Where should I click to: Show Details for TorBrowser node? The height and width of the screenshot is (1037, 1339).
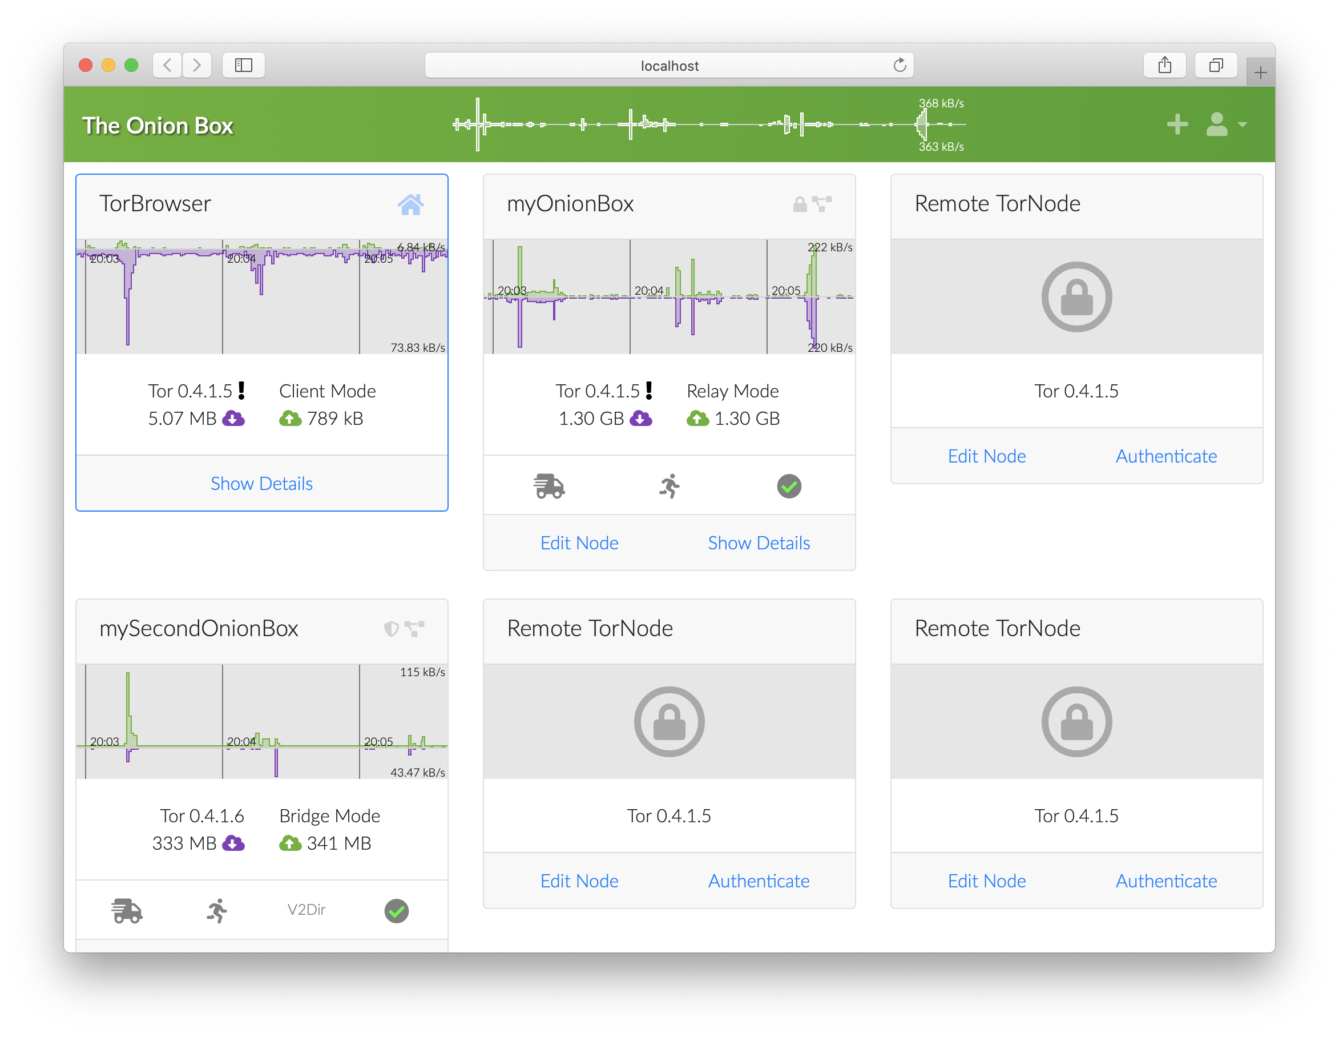(262, 484)
